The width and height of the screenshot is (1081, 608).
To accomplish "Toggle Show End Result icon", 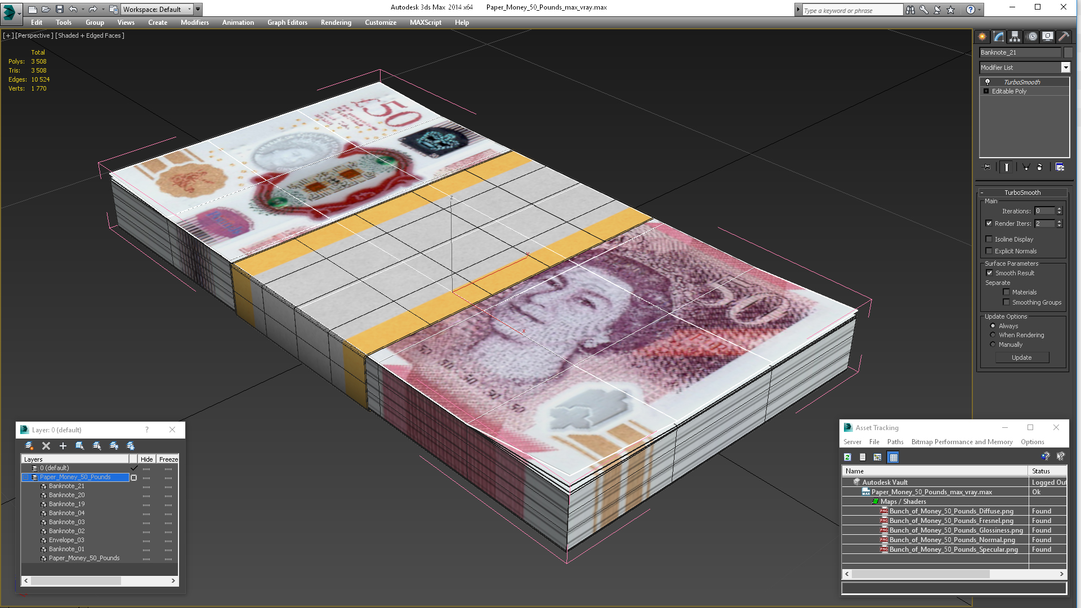I will (1007, 167).
